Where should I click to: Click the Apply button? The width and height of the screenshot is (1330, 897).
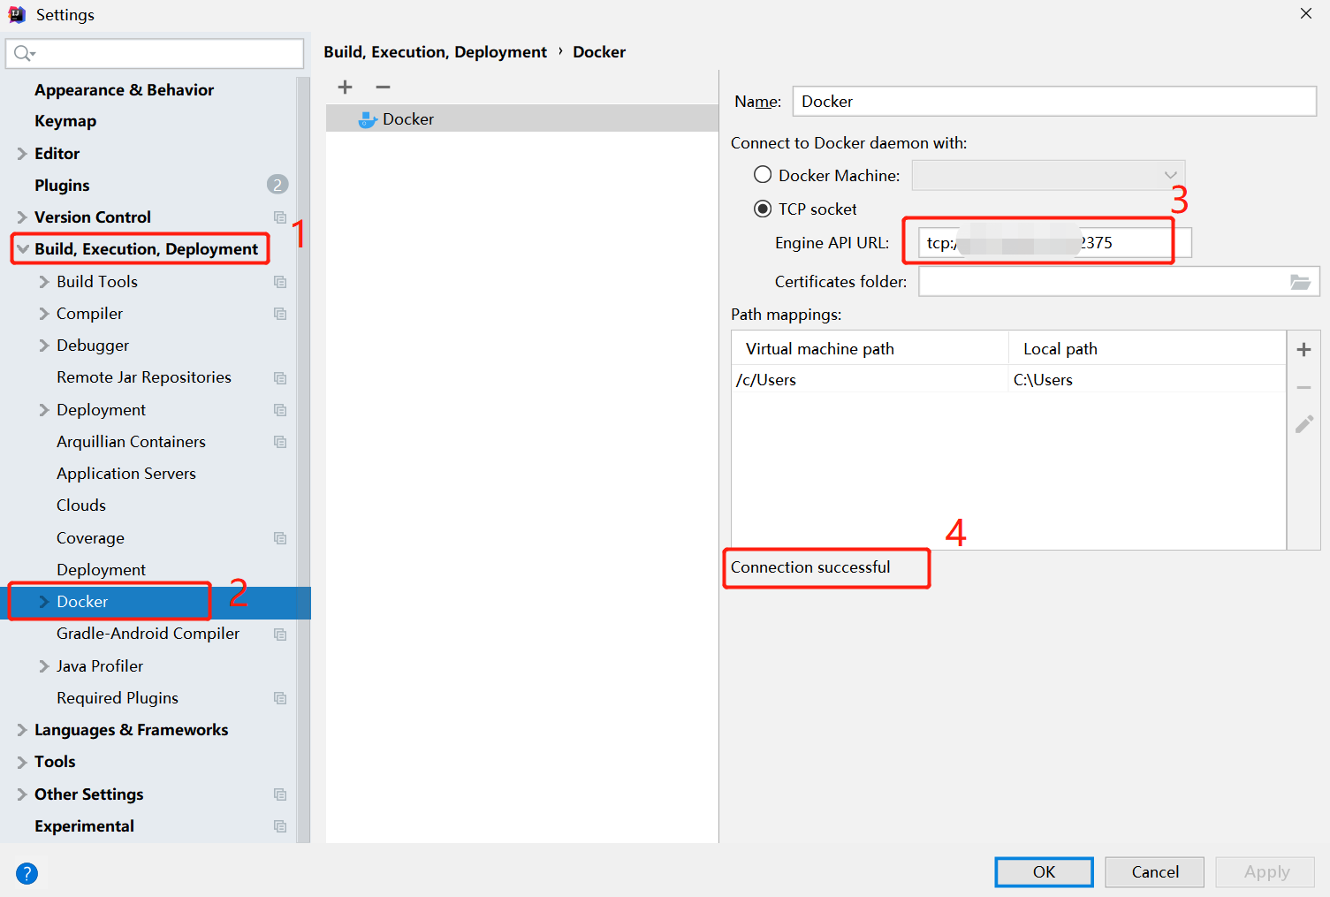point(1266,872)
